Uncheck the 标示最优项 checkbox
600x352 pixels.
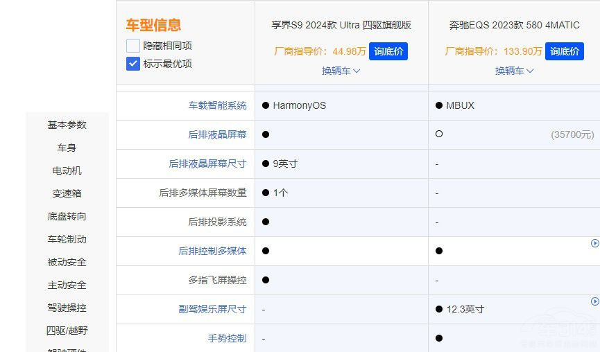coord(133,64)
